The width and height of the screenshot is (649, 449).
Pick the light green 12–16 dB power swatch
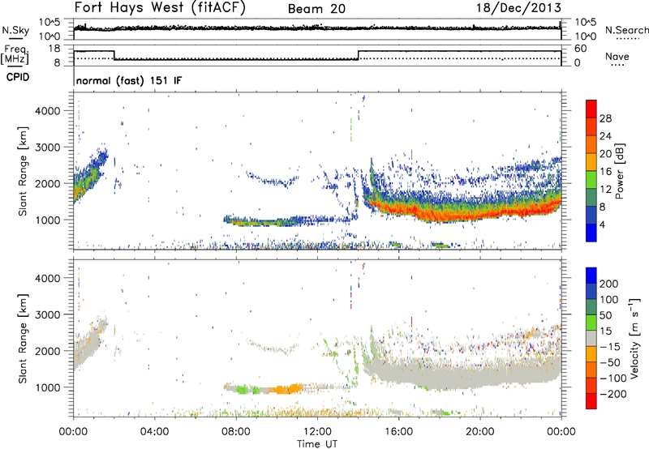pos(591,180)
